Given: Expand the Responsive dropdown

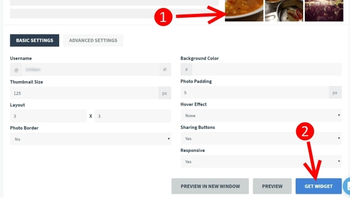Looking at the screenshot, I should tap(261, 162).
